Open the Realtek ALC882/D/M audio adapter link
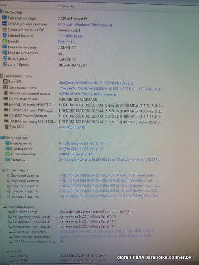This screenshot has width=199, height=265. point(109,196)
